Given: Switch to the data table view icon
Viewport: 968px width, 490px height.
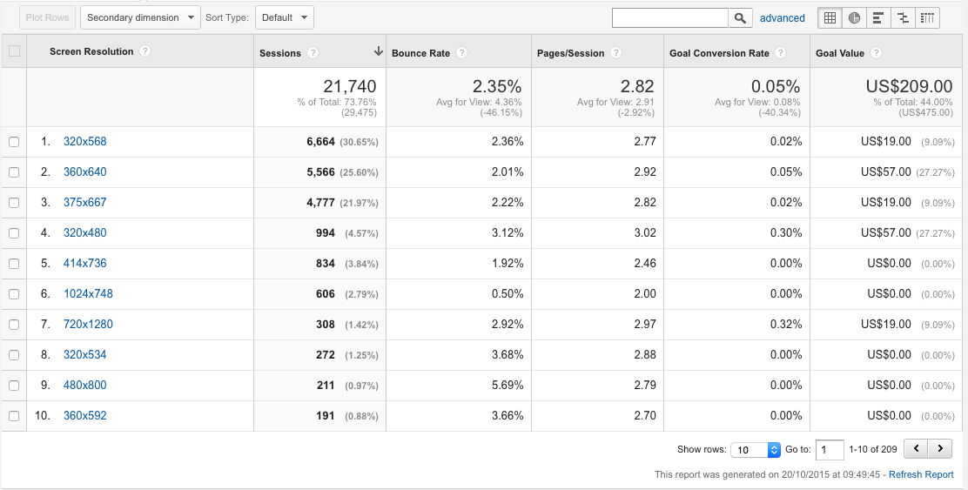Looking at the screenshot, I should tap(830, 17).
